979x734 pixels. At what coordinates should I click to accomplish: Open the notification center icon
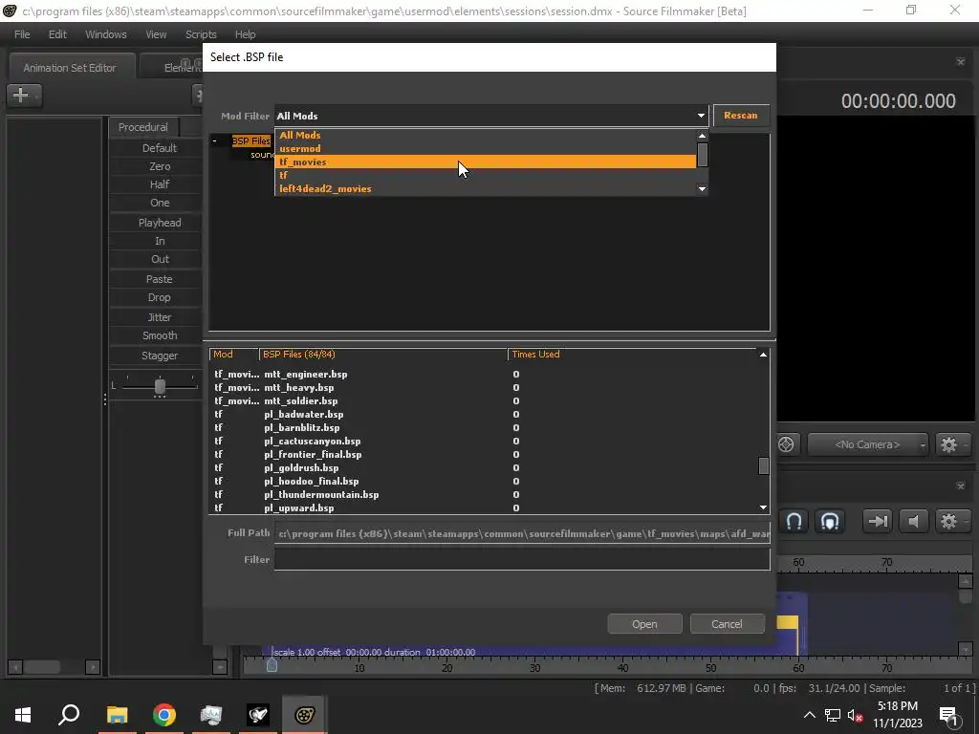click(x=949, y=715)
